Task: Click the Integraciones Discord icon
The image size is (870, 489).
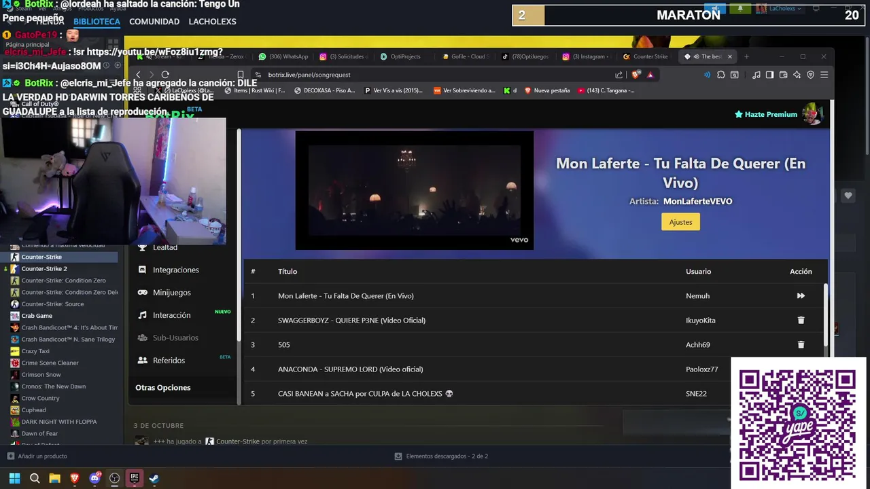Action: coord(142,270)
